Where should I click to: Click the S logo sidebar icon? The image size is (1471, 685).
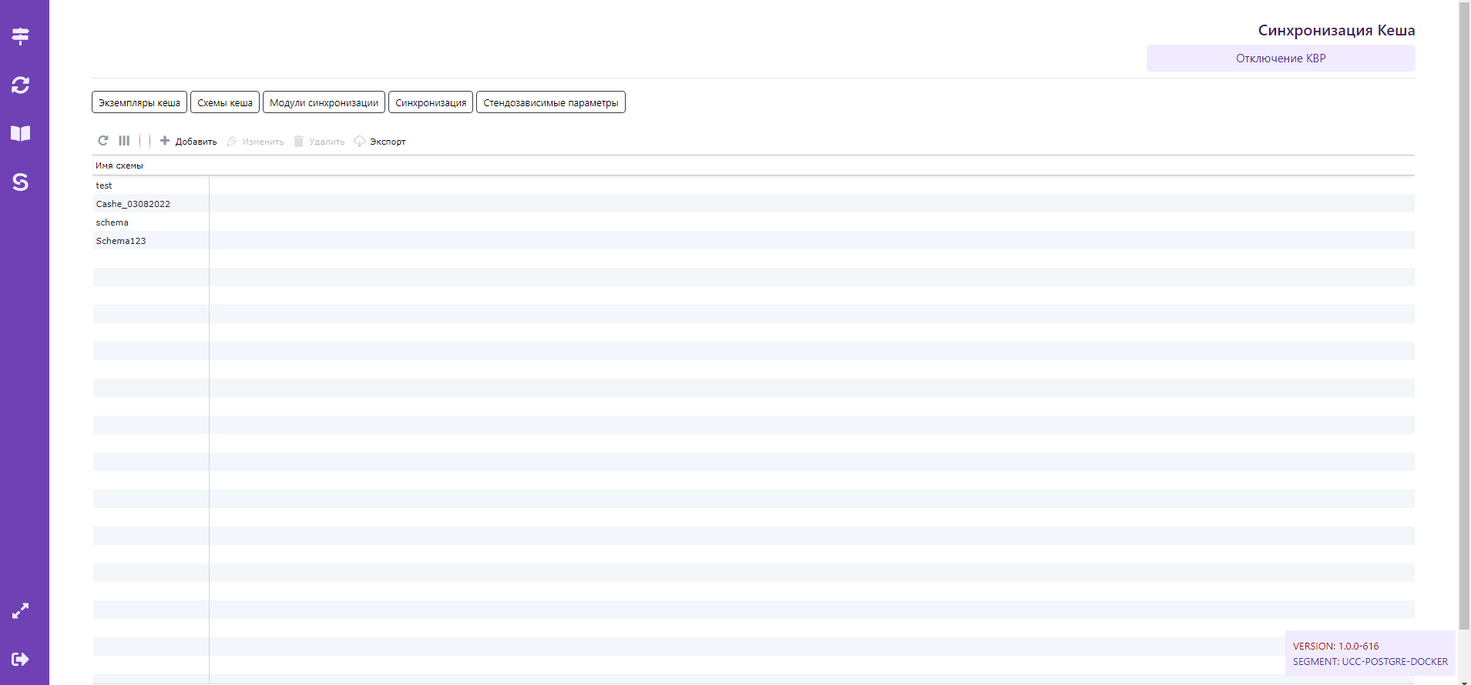(x=21, y=182)
